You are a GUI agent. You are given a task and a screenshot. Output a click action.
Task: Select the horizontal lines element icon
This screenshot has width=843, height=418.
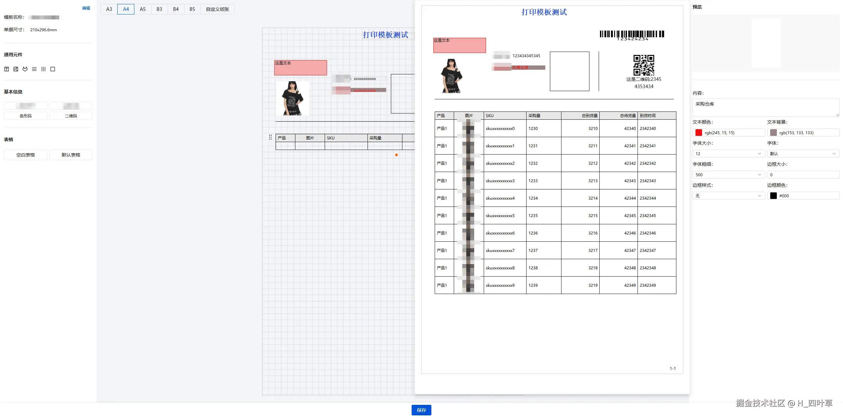[34, 69]
